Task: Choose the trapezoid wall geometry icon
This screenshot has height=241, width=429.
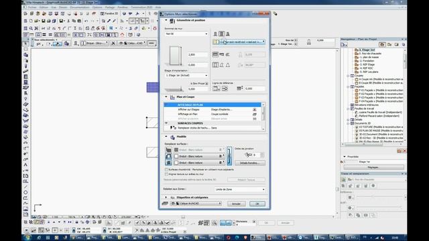Action: pyautogui.click(x=222, y=54)
